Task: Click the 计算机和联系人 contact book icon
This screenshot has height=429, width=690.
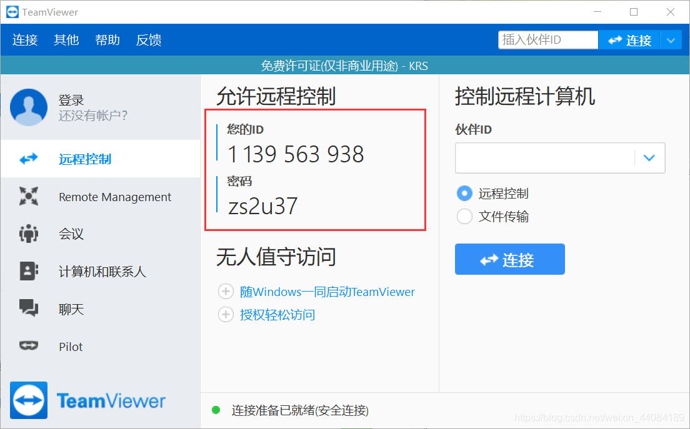Action: (x=29, y=271)
